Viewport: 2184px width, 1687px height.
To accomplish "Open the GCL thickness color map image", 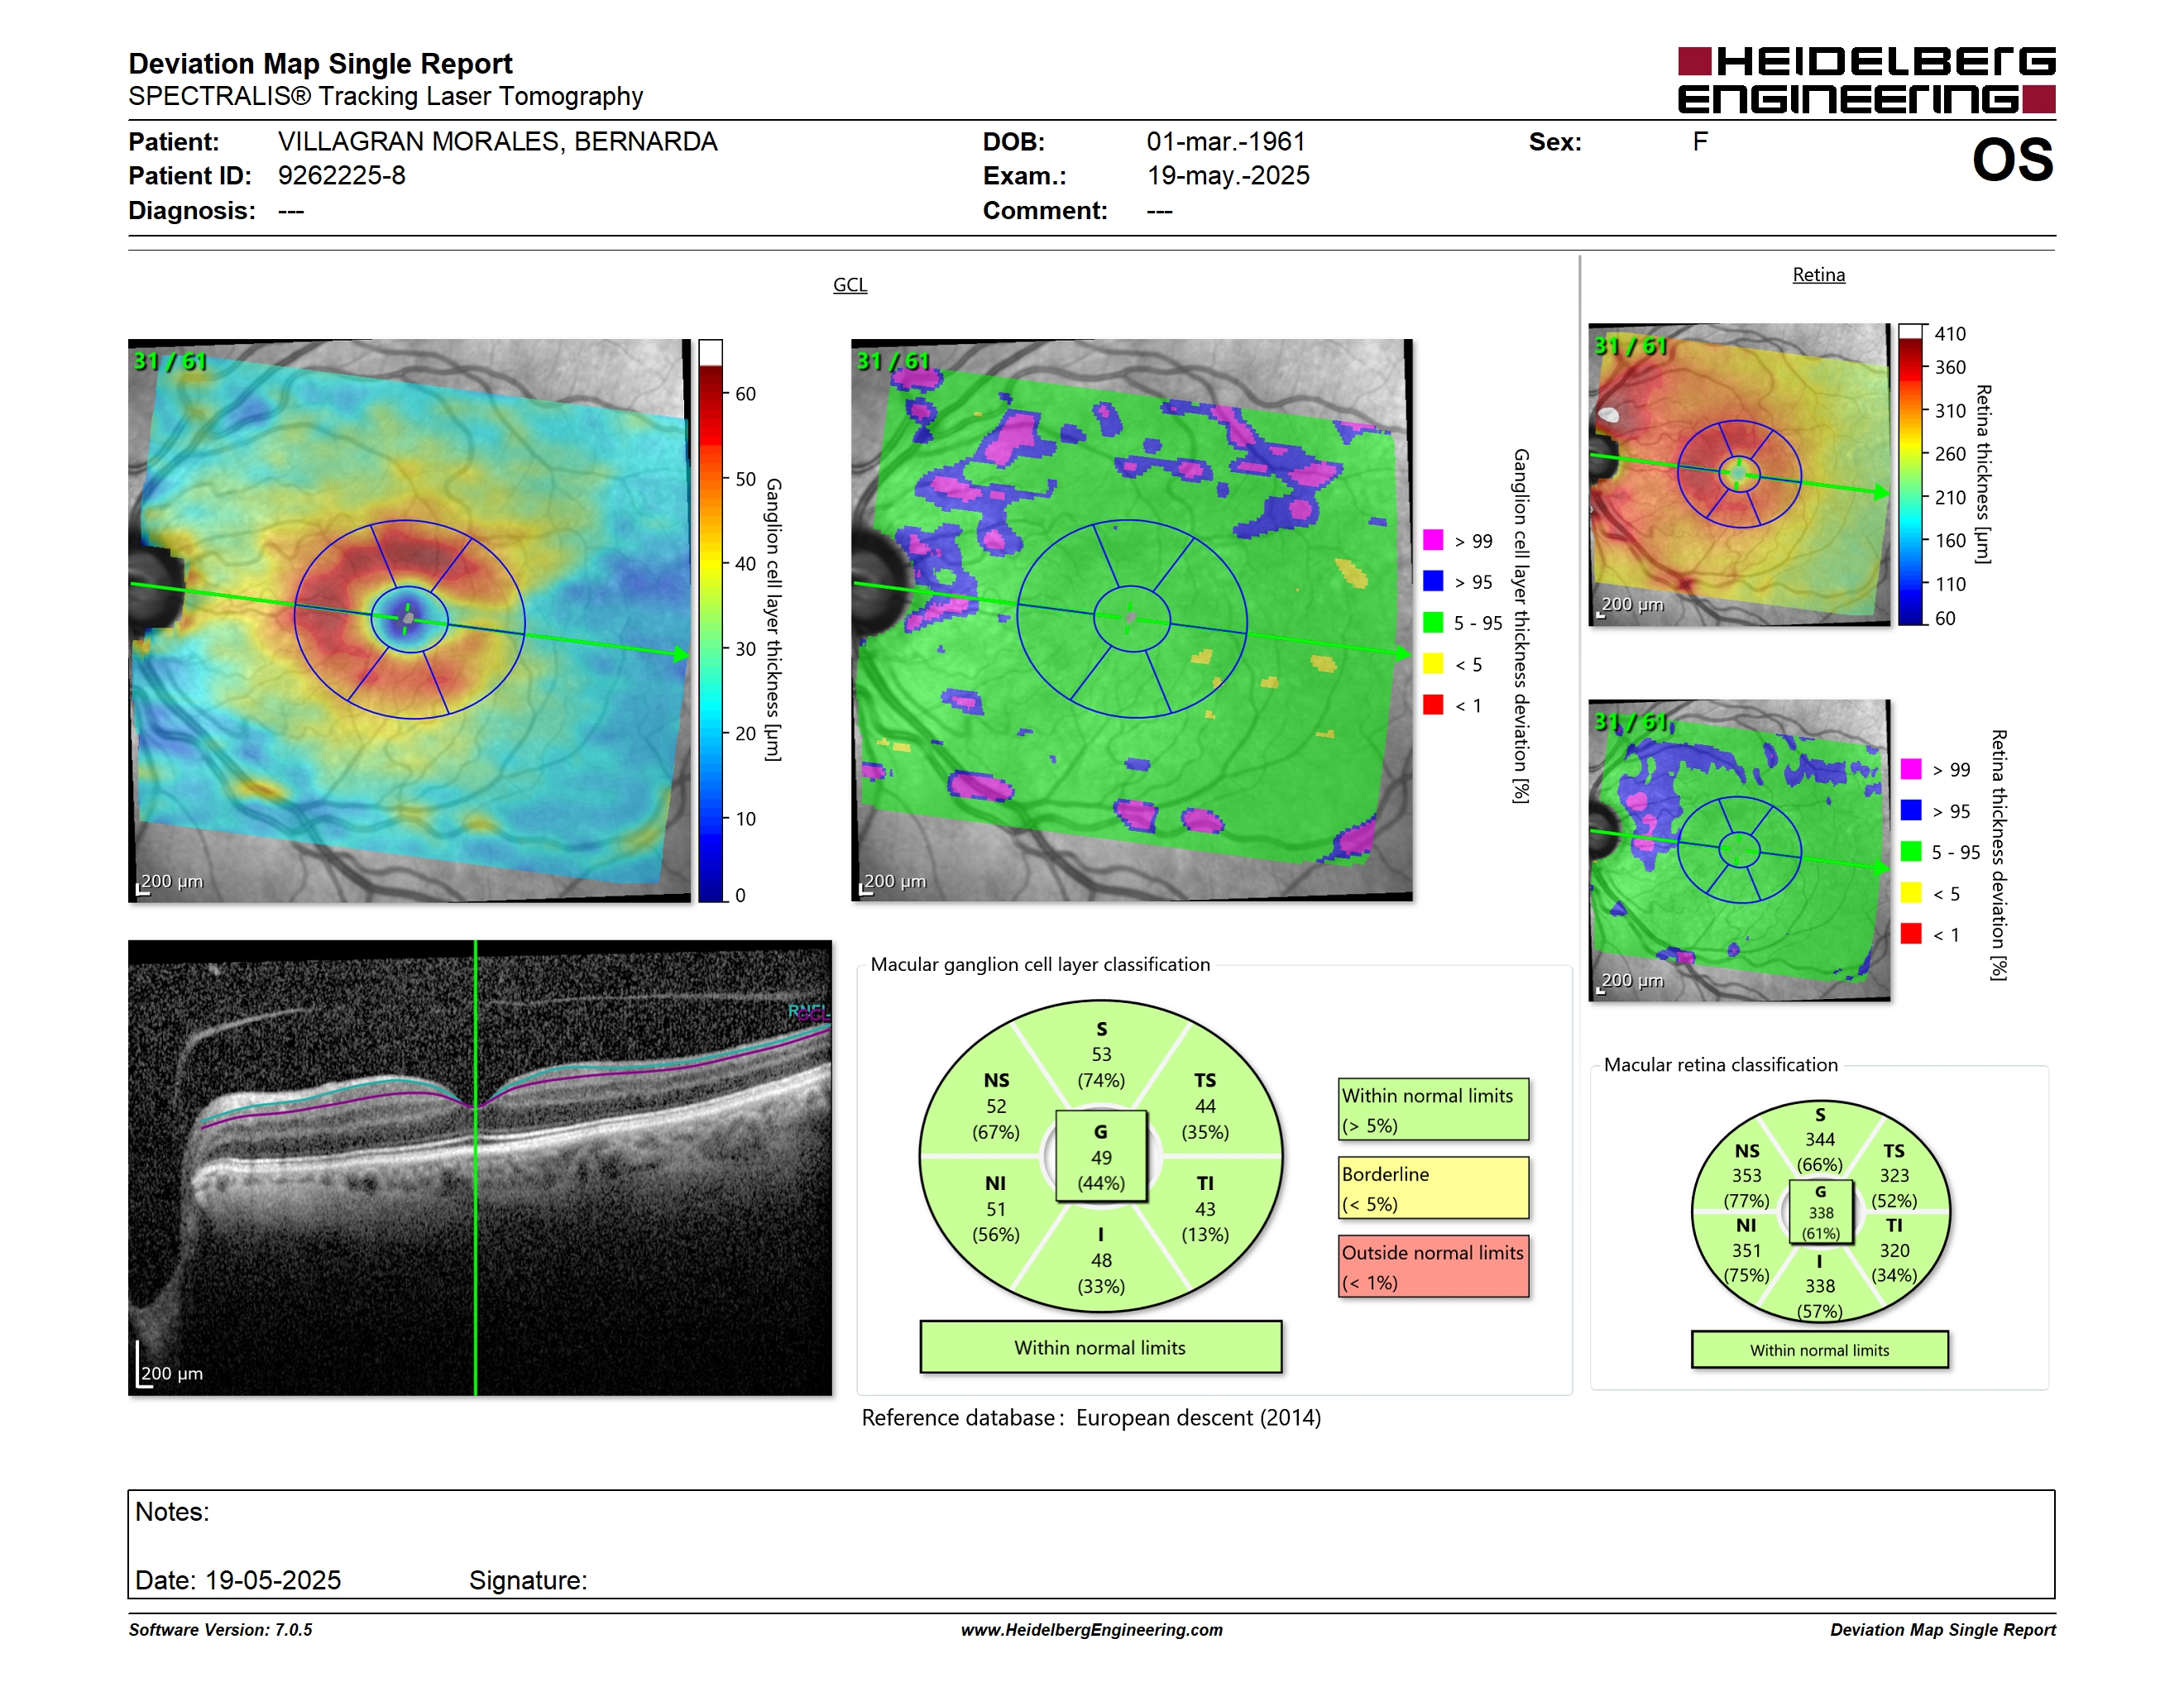I will (409, 620).
